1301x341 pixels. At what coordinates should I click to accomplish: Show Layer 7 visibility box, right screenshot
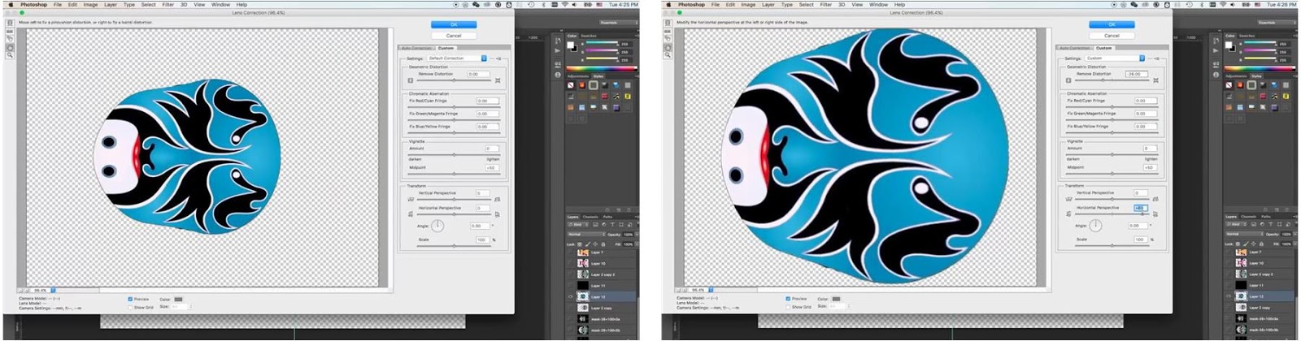pos(1229,253)
